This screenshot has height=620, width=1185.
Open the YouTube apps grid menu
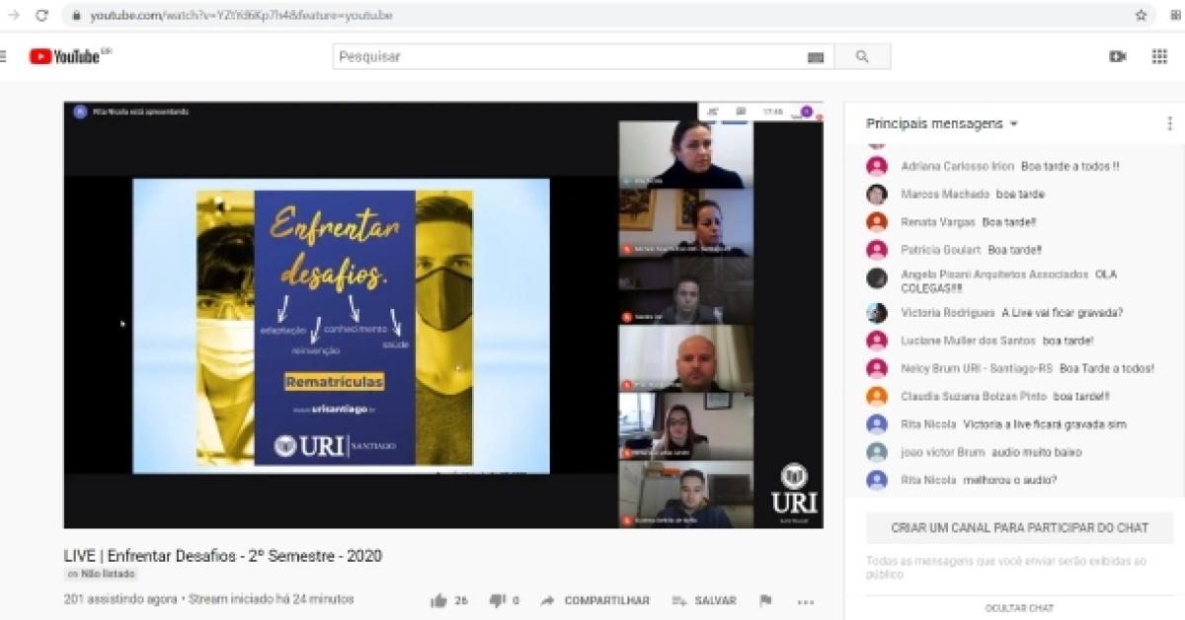[x=1159, y=57]
